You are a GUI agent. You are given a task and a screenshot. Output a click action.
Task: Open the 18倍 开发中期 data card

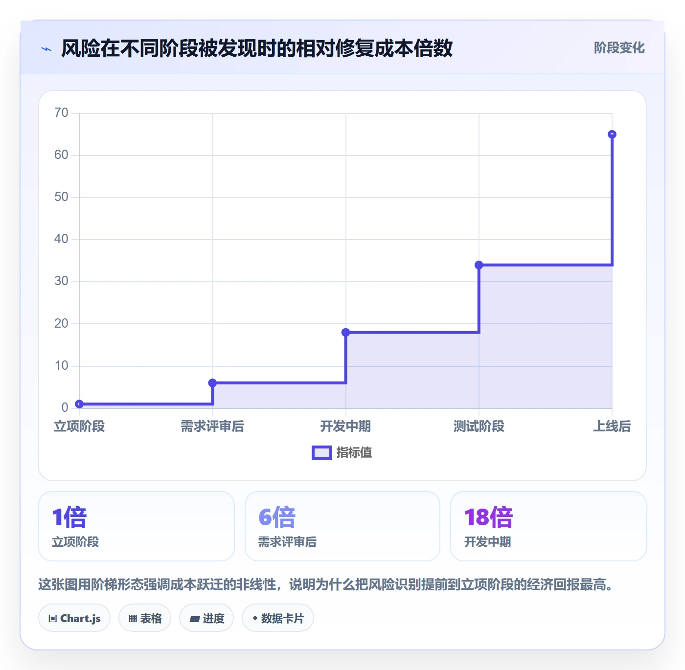tap(548, 526)
